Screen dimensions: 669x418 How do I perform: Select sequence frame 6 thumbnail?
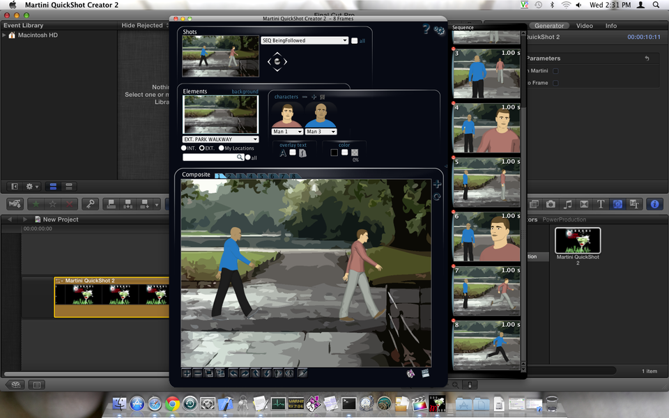[x=486, y=237]
